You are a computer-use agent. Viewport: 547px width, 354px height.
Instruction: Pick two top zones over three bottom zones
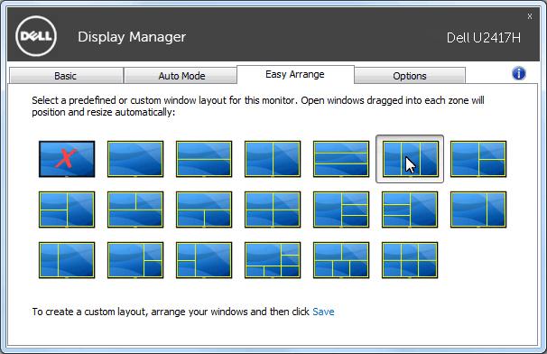click(x=341, y=260)
